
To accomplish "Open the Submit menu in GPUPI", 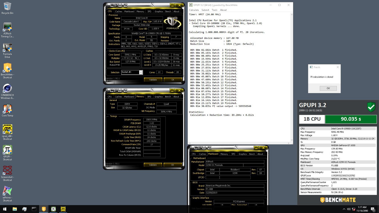I will click(x=205, y=10).
